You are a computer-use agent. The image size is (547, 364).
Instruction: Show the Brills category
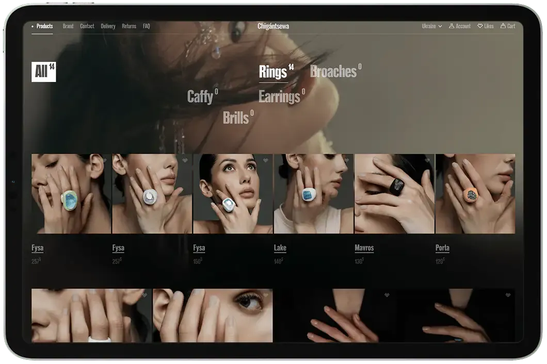coord(236,118)
